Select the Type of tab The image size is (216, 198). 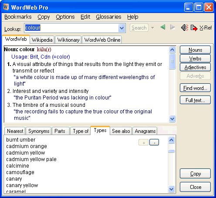(81, 131)
